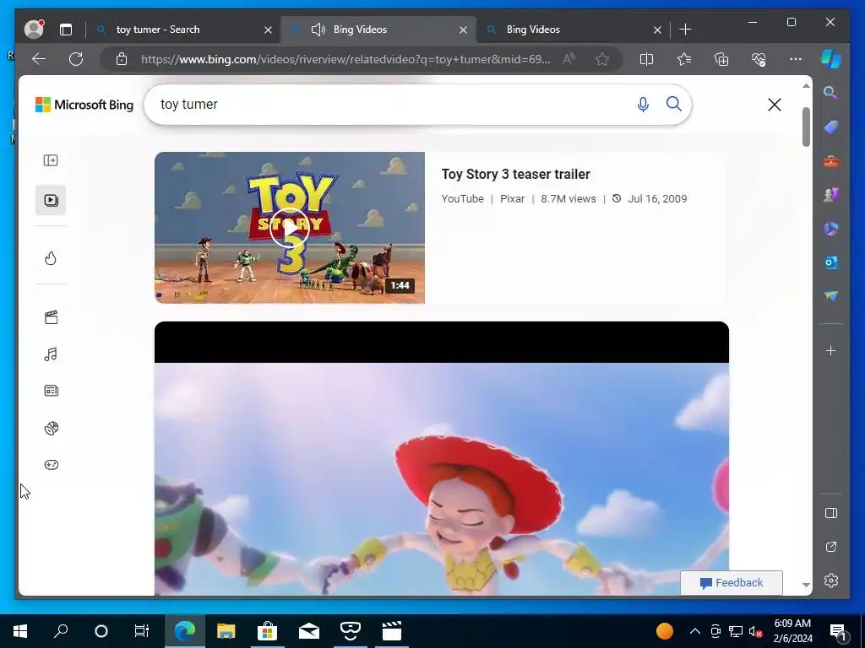Switch to the third tab titled Bing Videos
Viewport: 865px width, 648px height.
tap(533, 30)
